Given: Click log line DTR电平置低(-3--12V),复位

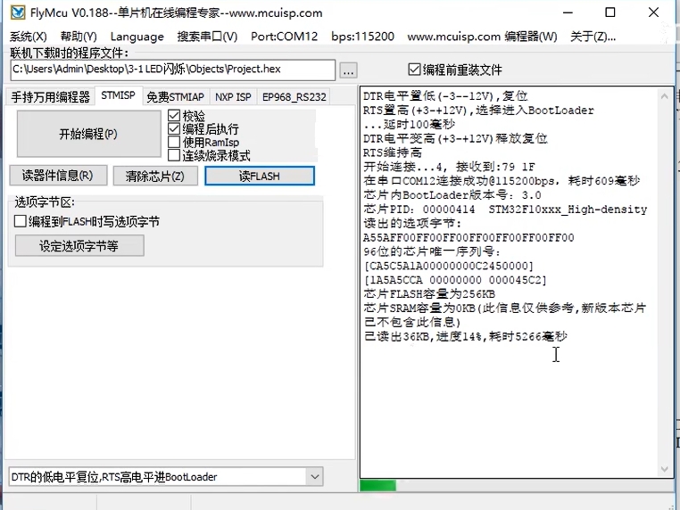Looking at the screenshot, I should 445,95.
